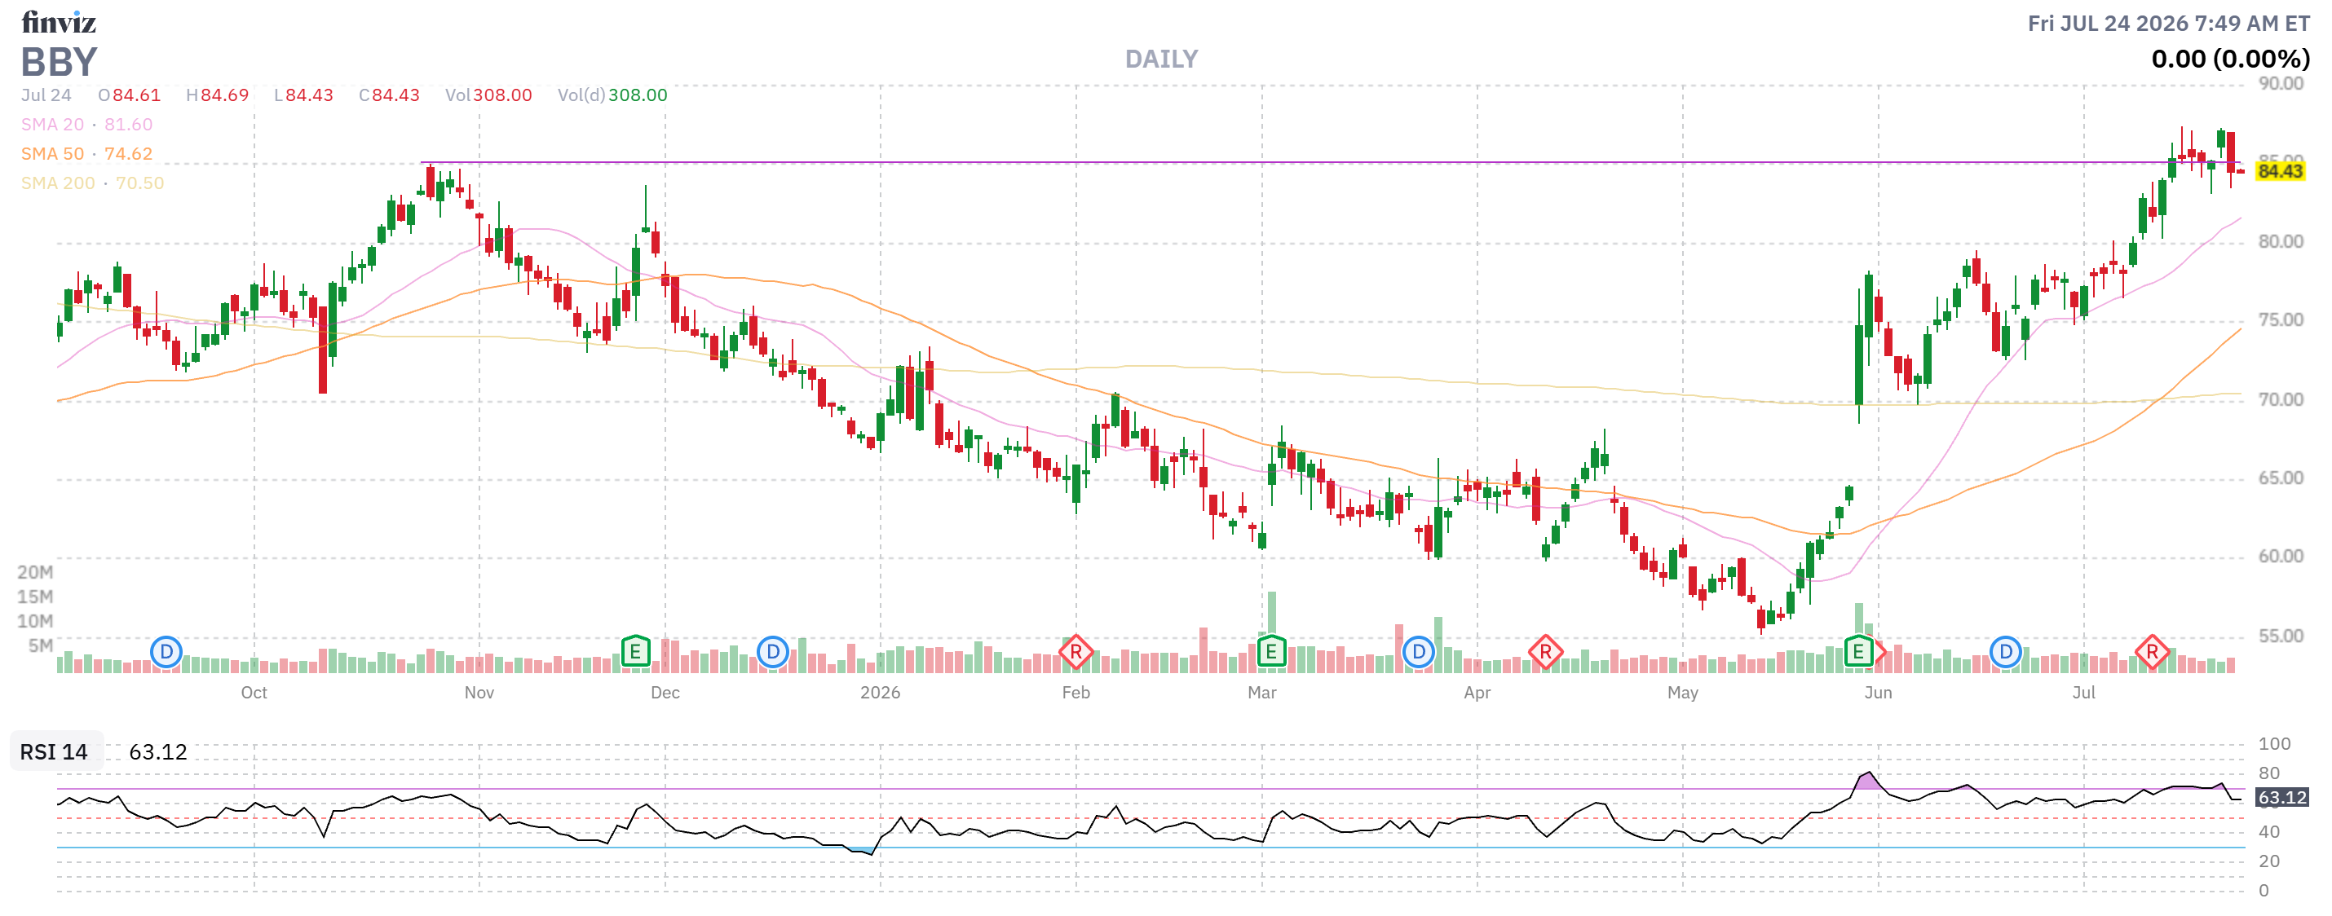Click the 100 level on RSI axis

click(2274, 744)
